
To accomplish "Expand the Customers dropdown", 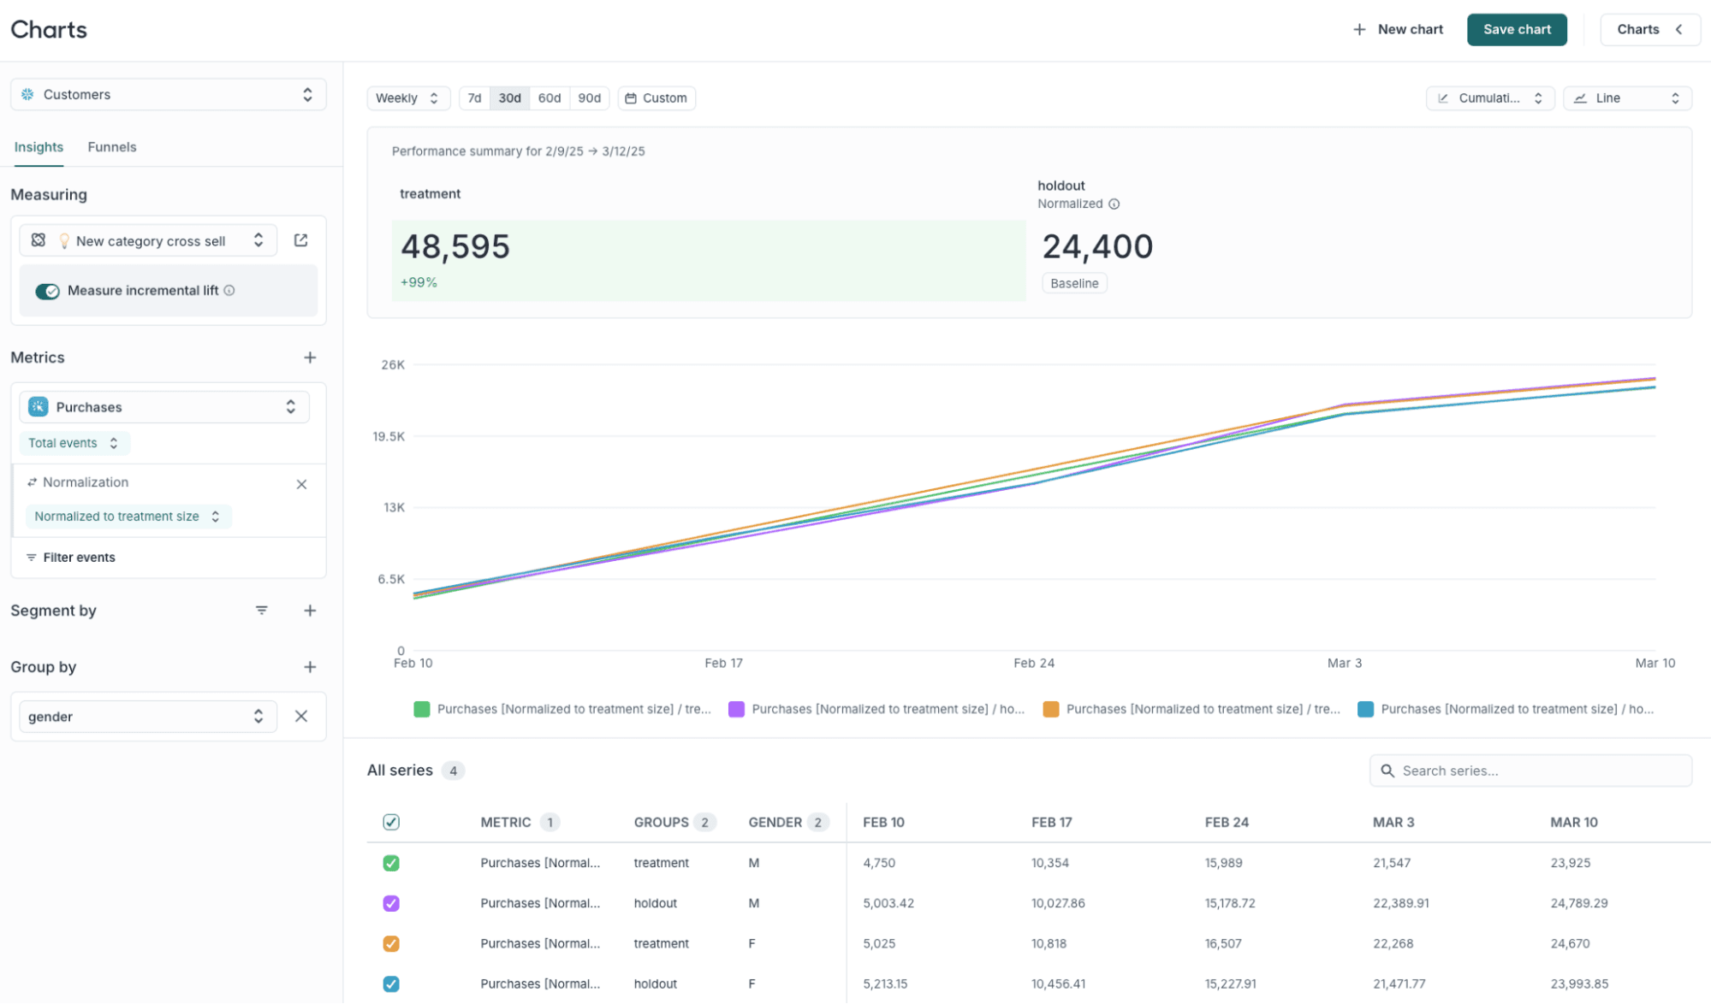I will click(169, 95).
